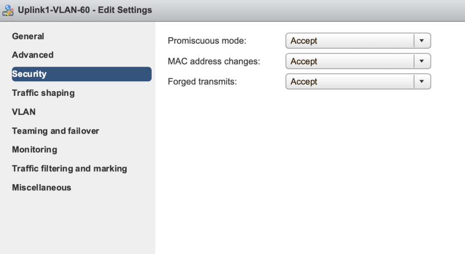Click the Promiscuous mode label
The height and width of the screenshot is (254, 465).
tap(207, 40)
